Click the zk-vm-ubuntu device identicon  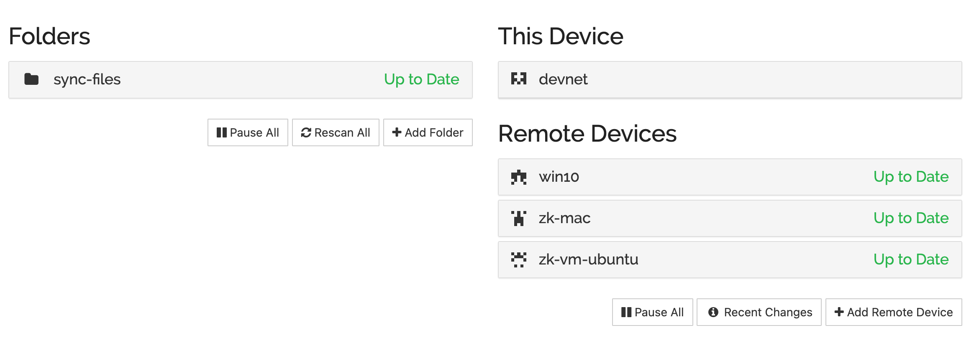[x=518, y=259]
